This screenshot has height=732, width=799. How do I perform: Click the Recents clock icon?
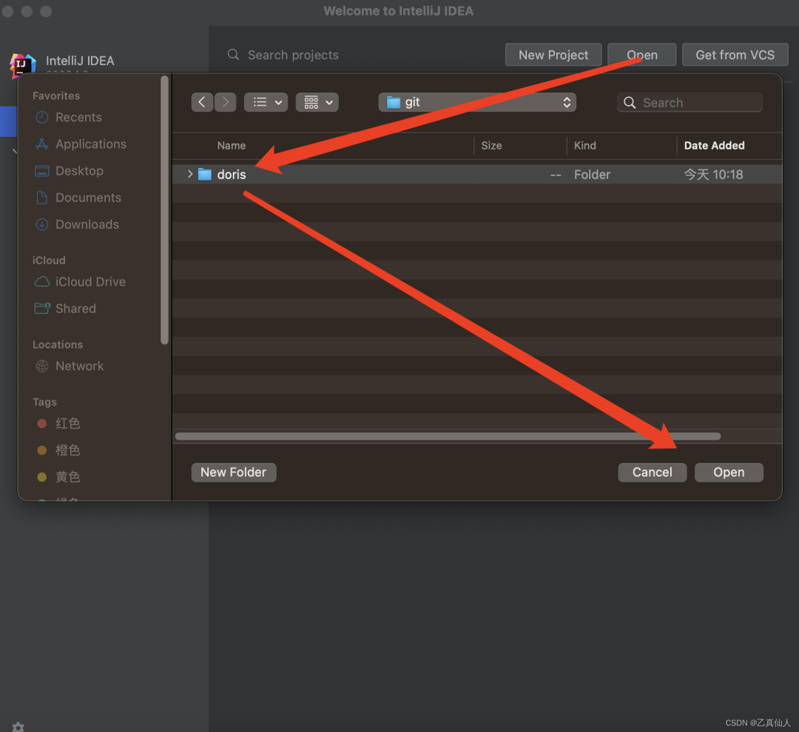pos(41,117)
